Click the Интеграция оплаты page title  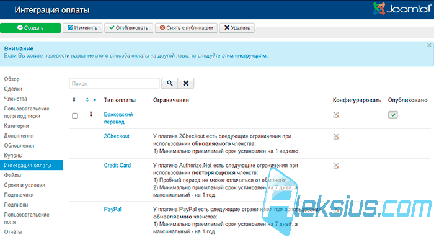pos(52,10)
